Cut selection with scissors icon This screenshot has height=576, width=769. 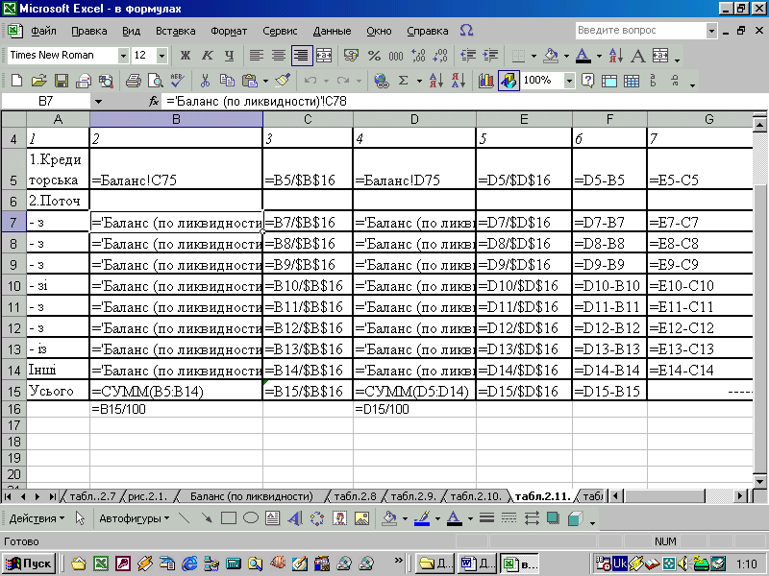click(205, 80)
